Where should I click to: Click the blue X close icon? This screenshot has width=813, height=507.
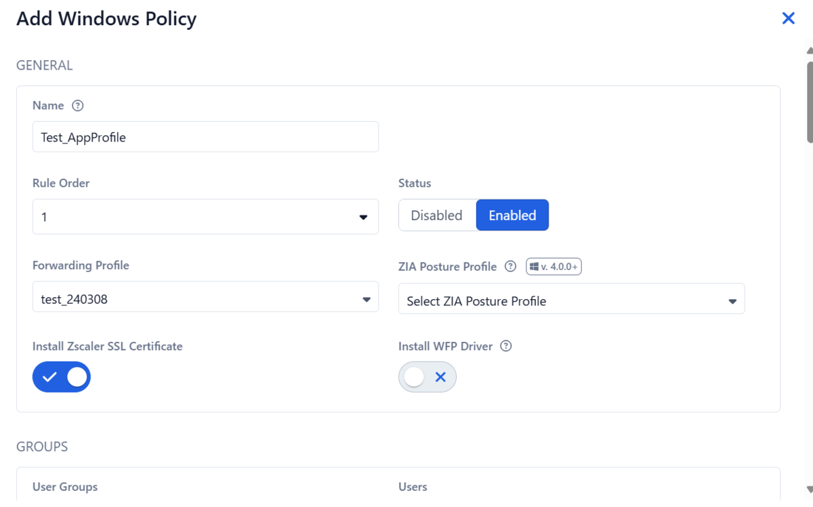point(788,18)
